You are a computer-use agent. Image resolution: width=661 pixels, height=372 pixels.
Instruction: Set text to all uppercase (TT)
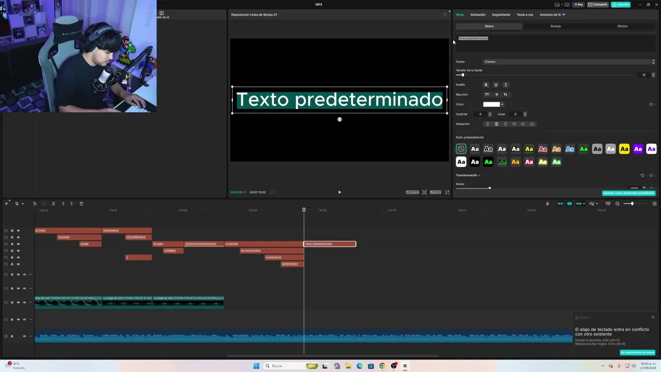[x=486, y=95]
